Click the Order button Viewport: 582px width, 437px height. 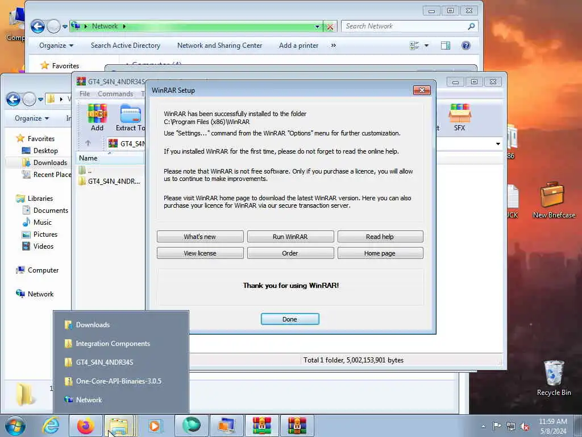290,253
